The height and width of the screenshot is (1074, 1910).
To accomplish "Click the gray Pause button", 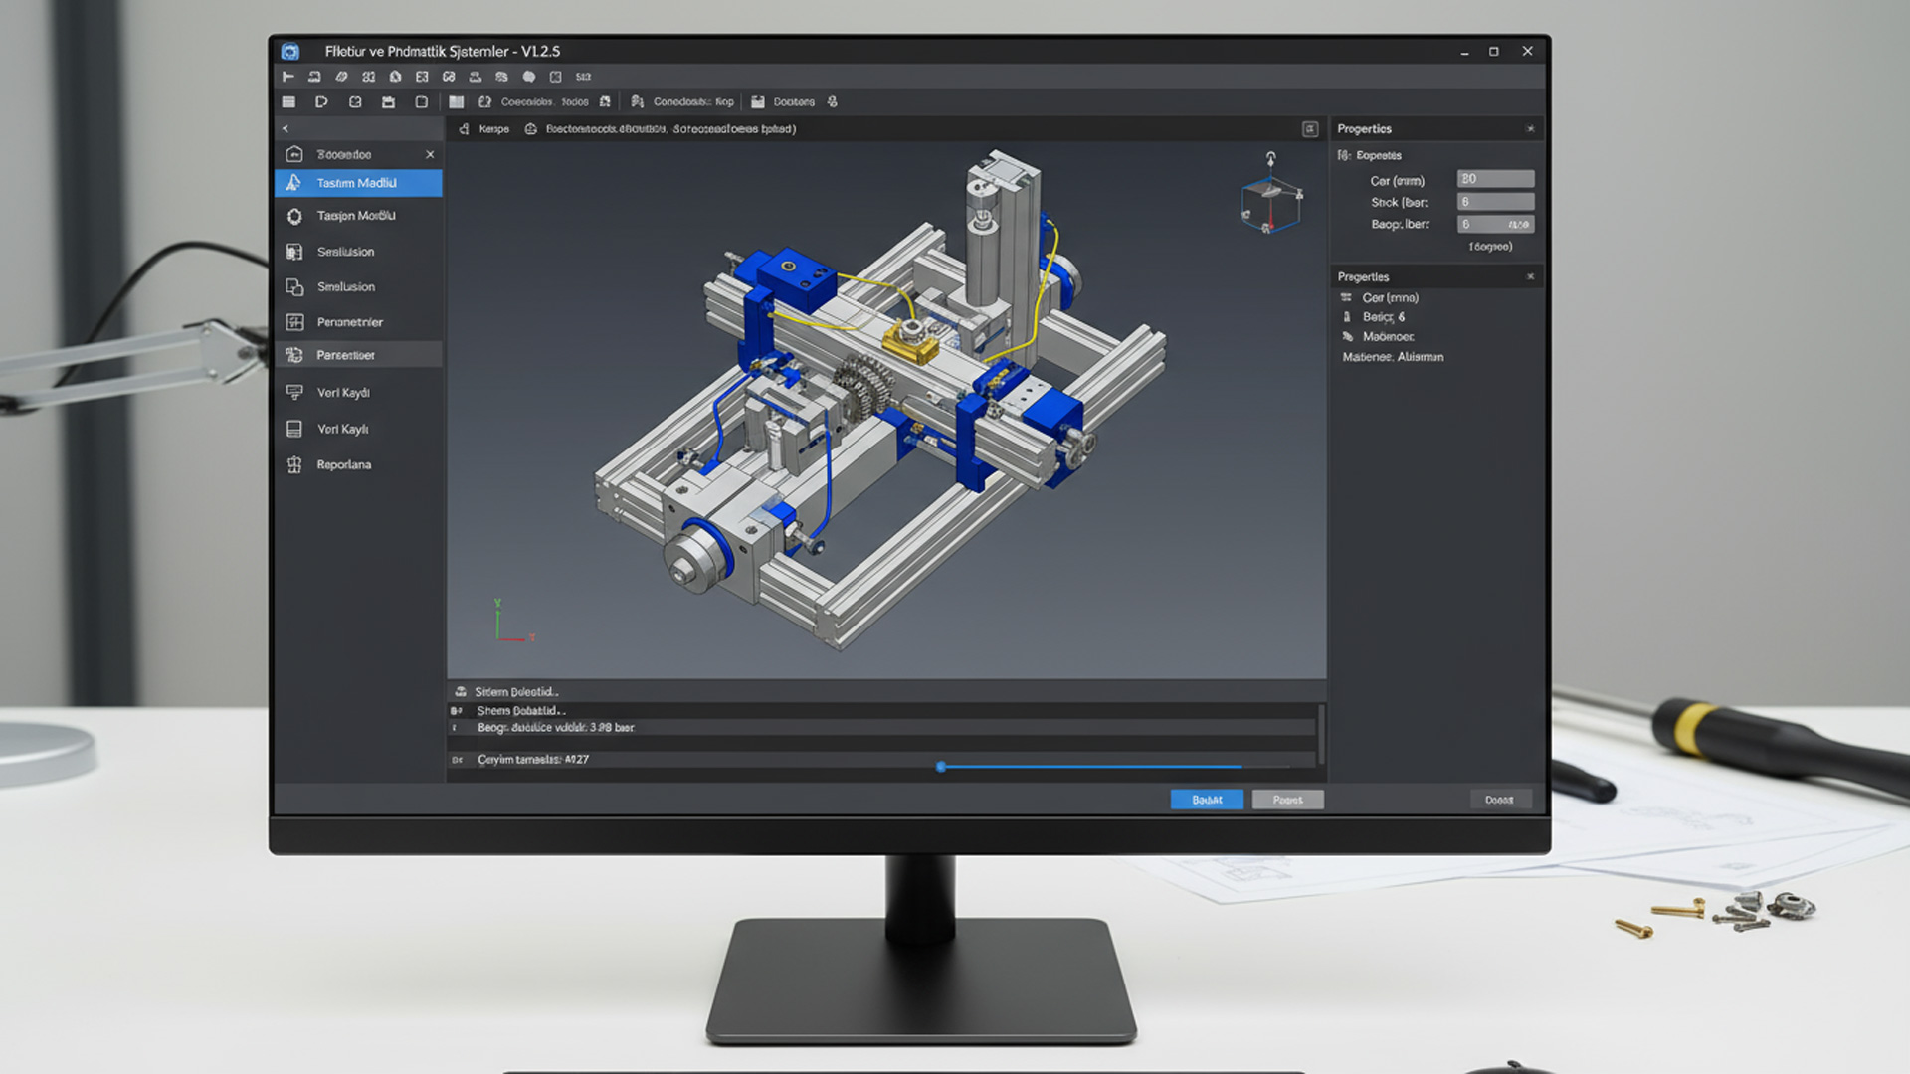I will click(1287, 800).
